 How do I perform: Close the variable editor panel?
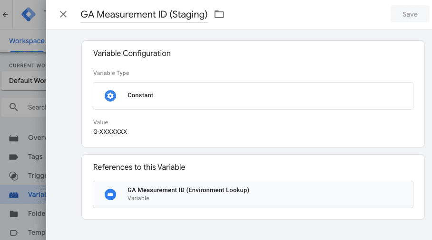63,14
